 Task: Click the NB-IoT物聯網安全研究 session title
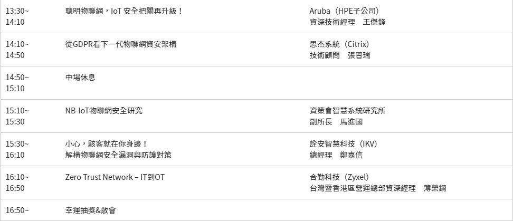pos(103,111)
